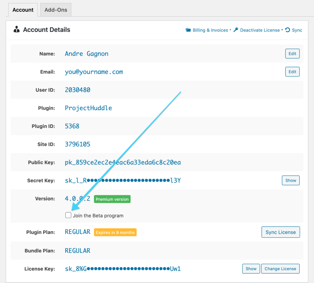
Task: Deactivate the plugin license
Action: pyautogui.click(x=260, y=30)
